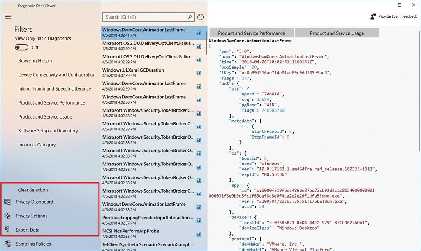The height and width of the screenshot is (251, 421).
Task: Click the search magnifier icon
Action: click(x=190, y=17)
